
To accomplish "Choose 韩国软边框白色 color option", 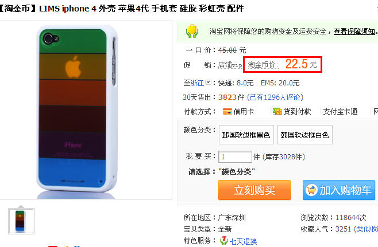I will click(304, 135).
